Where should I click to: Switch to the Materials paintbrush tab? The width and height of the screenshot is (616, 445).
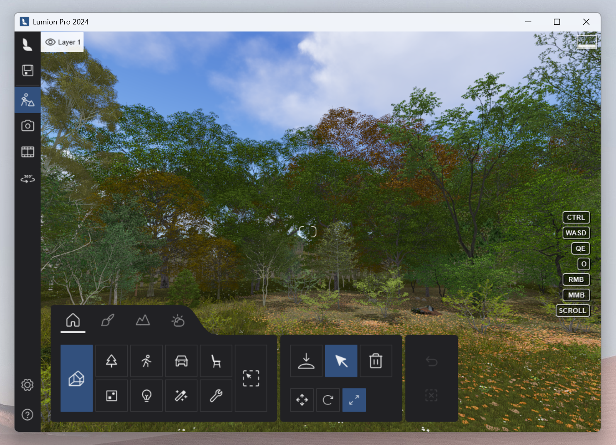(x=108, y=320)
